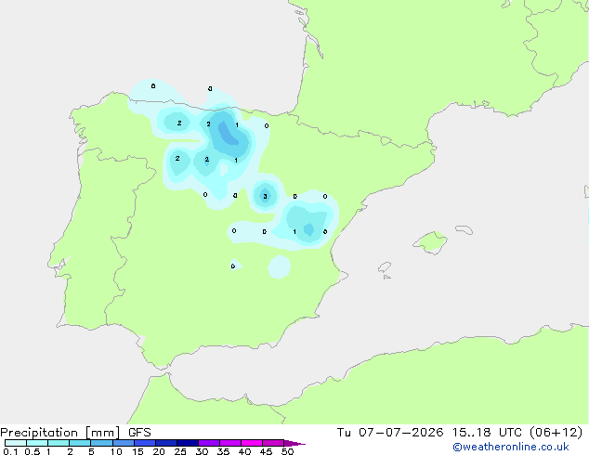Click the "35" legend scale label
Image resolution: width=589 pixels, height=455 pixels.
pyautogui.click(x=223, y=451)
